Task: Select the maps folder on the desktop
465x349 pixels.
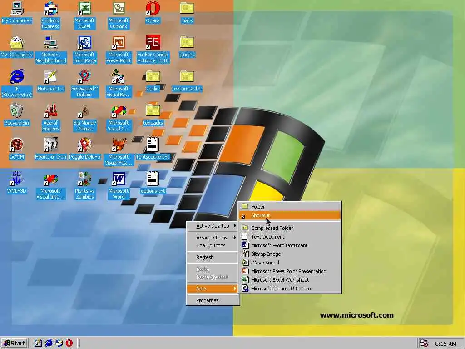Action: tap(187, 12)
